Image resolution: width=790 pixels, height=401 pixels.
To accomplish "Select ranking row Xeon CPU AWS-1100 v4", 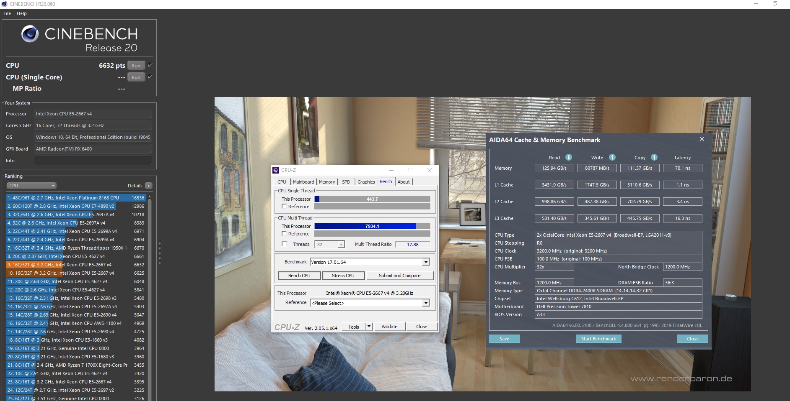I will 76,323.
